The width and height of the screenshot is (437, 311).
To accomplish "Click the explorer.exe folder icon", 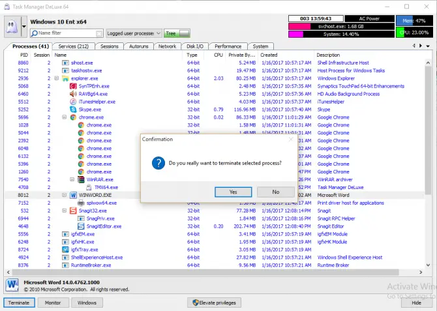I will pos(65,78).
